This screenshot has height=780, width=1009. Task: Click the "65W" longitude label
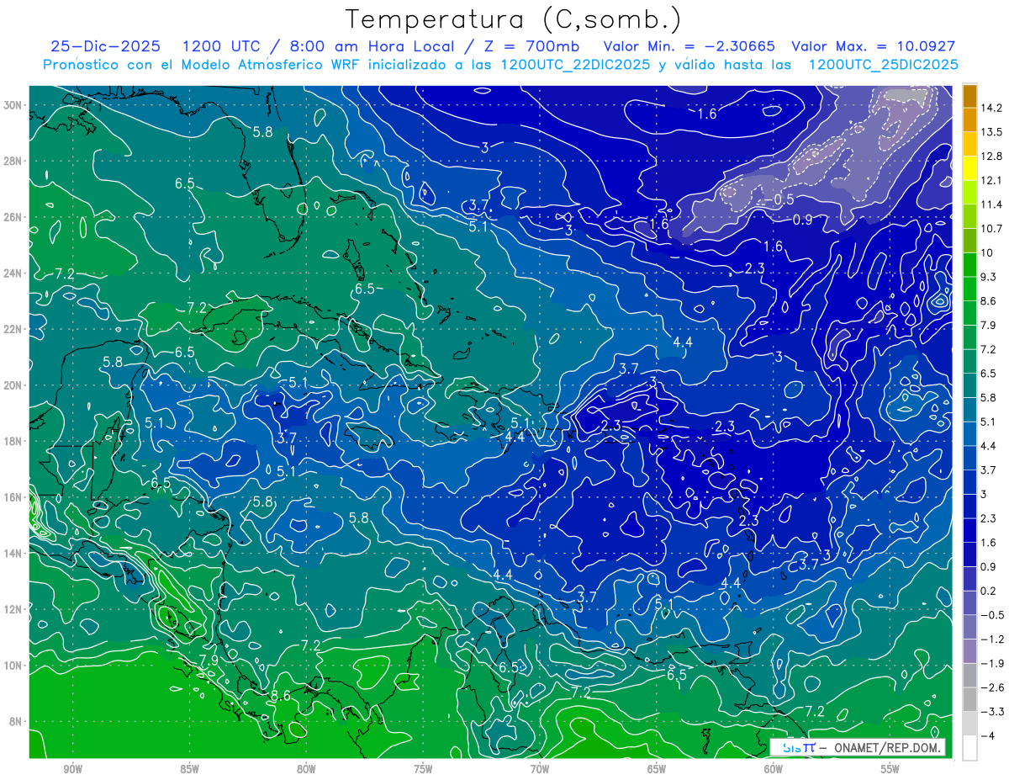(657, 770)
